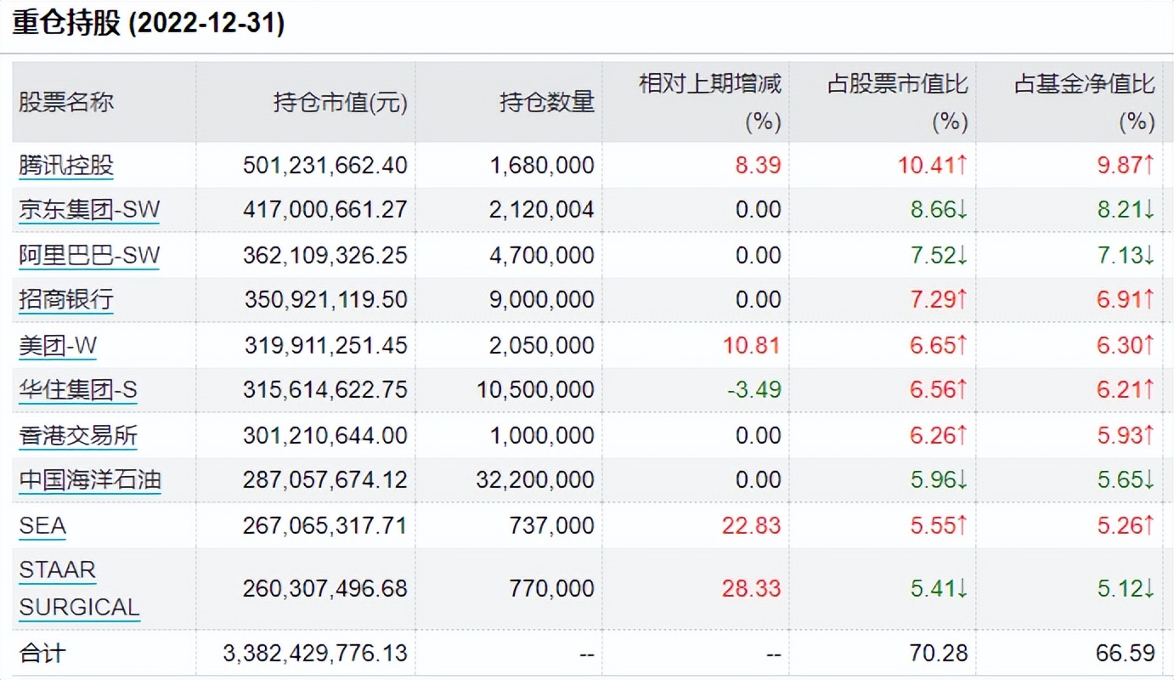Click the 占股票市值比 column header
The width and height of the screenshot is (1174, 680).
[897, 84]
